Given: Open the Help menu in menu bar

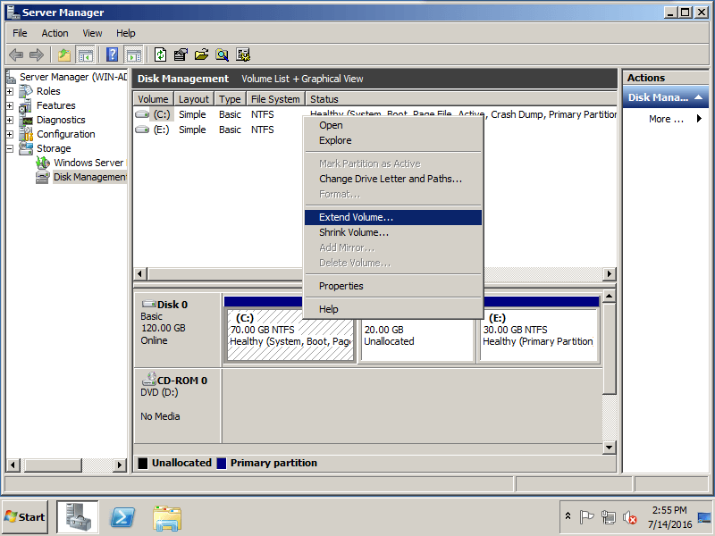Looking at the screenshot, I should click(125, 33).
